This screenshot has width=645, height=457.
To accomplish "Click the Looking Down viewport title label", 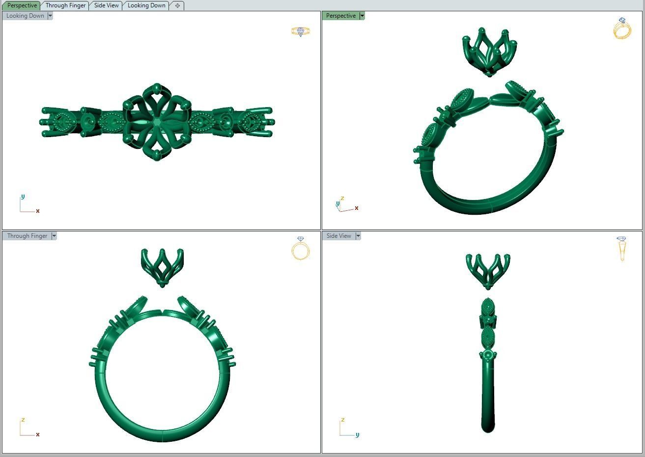I will pos(25,16).
